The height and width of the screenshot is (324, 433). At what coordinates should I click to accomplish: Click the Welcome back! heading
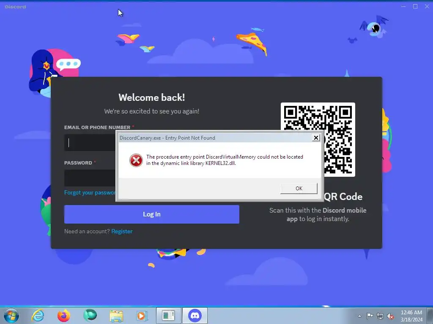tap(152, 97)
